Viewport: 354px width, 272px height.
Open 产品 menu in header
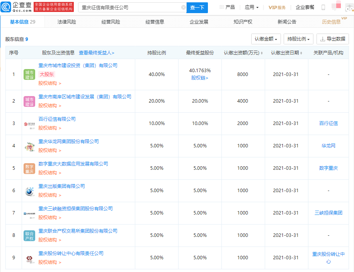[230, 7]
